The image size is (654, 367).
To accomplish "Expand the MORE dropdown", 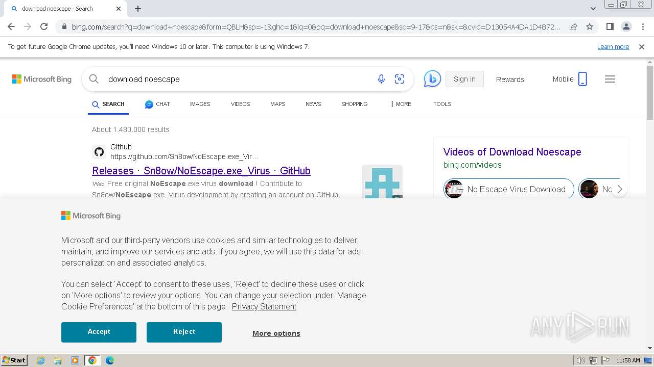I will click(x=401, y=104).
